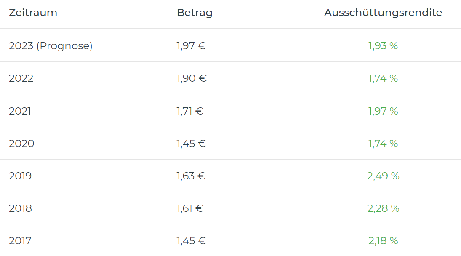
Task: Click the 1,97 € forecast amount
Action: [x=191, y=46]
